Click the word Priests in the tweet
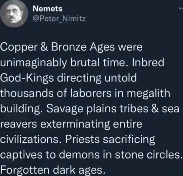The width and height of the screenshot is (183, 176). click(82, 139)
